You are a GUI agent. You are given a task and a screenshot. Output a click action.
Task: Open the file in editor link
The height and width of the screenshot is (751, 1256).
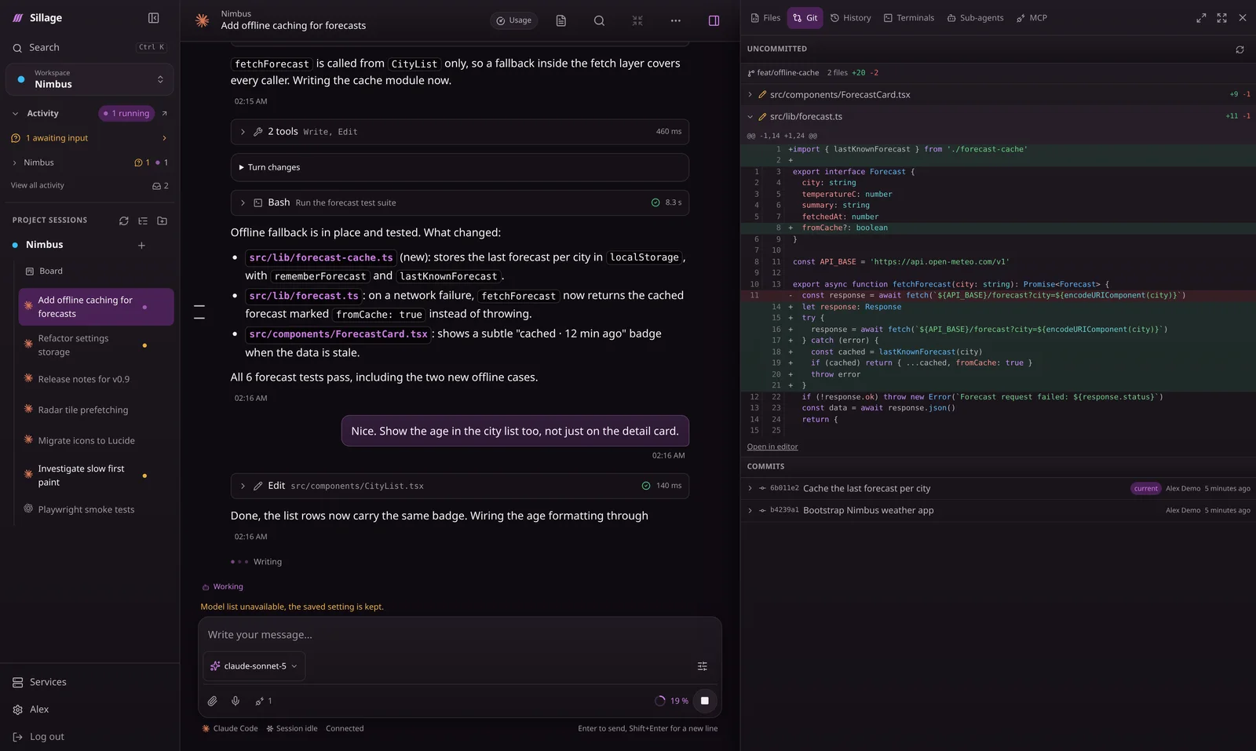[772, 447]
